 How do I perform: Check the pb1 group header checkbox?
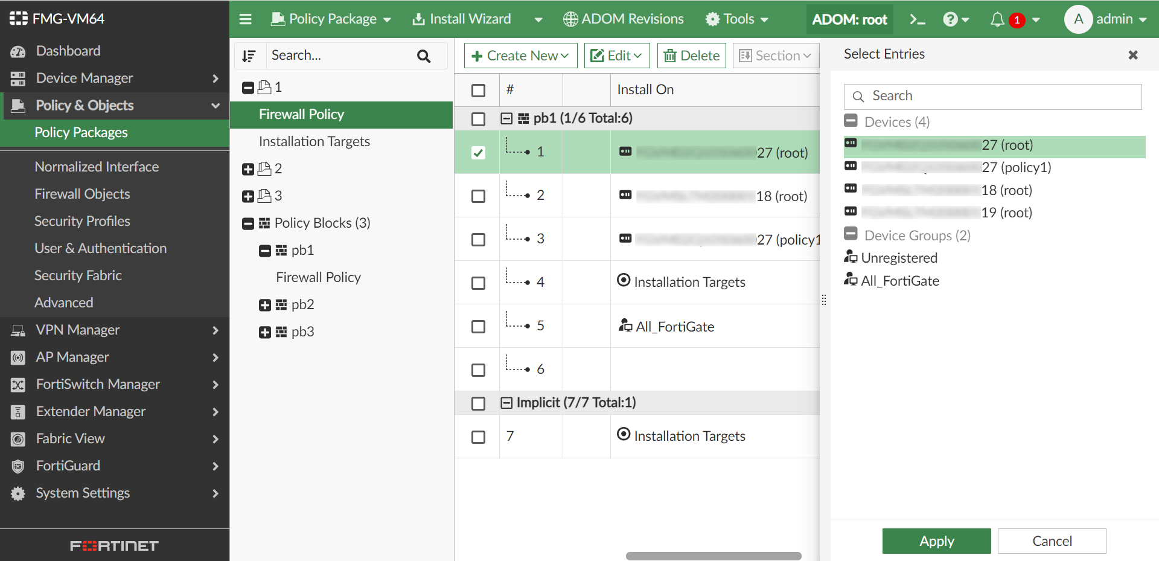coord(477,118)
